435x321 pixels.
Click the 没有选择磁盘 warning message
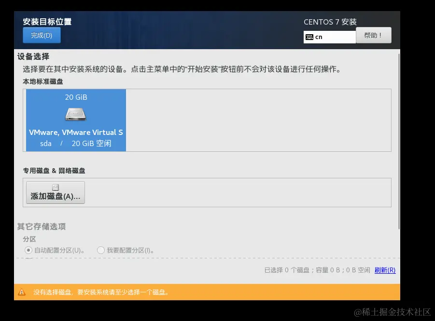coord(101,292)
